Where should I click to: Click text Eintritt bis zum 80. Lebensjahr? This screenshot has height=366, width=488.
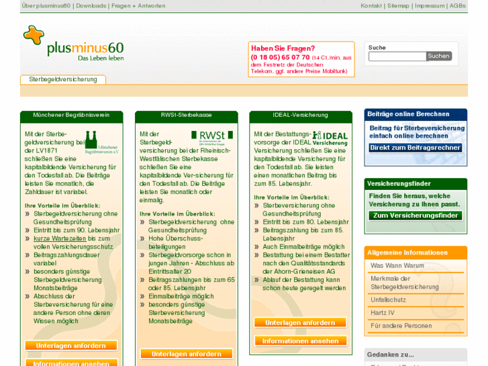305,222
